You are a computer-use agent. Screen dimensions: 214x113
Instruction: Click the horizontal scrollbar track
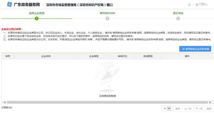pyautogui.click(x=107, y=102)
